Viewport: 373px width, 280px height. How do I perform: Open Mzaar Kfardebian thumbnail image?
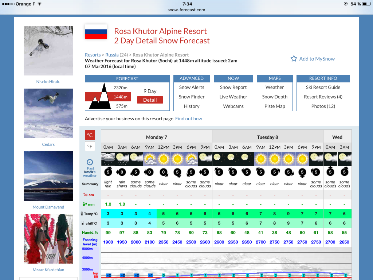(x=48, y=238)
